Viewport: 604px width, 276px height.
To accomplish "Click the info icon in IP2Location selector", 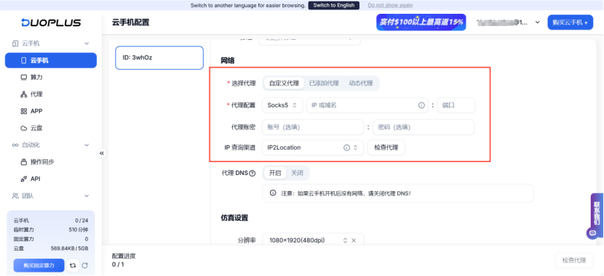I will (x=346, y=147).
